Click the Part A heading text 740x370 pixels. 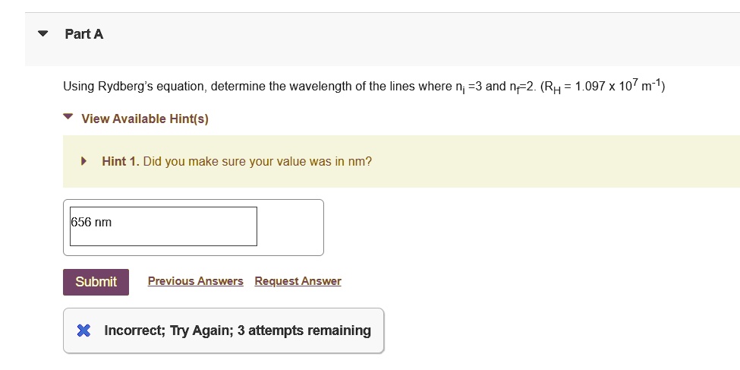(84, 34)
